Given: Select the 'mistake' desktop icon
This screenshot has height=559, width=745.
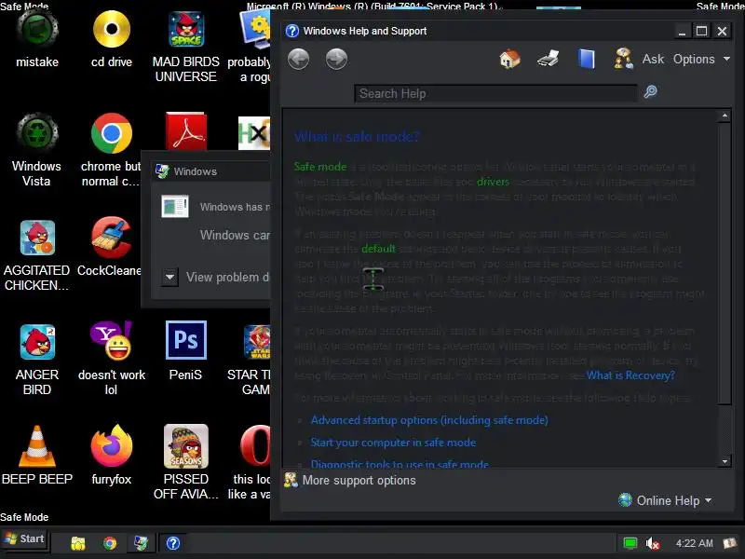Looking at the screenshot, I should coord(37,39).
